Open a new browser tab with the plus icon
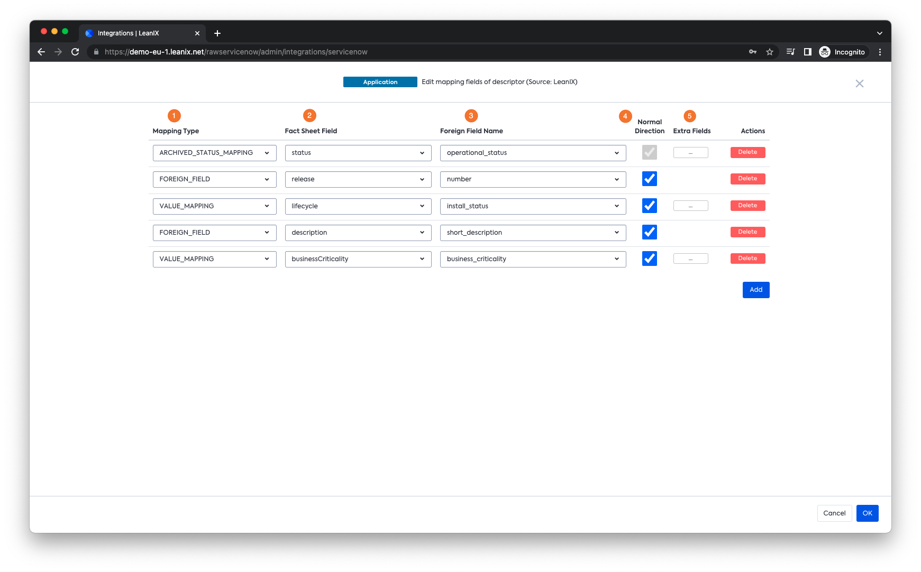This screenshot has width=921, height=572. 217,33
